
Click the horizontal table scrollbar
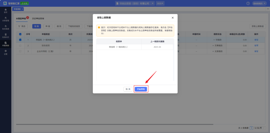point(115,125)
